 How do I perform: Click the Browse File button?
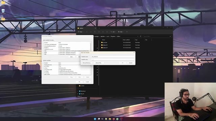(x=99, y=63)
